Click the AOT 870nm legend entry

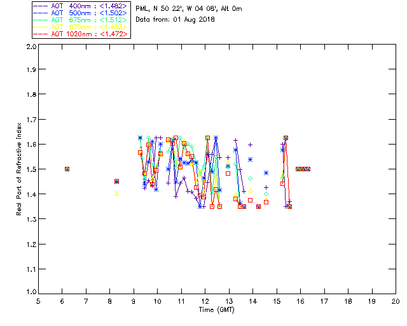click(80, 27)
